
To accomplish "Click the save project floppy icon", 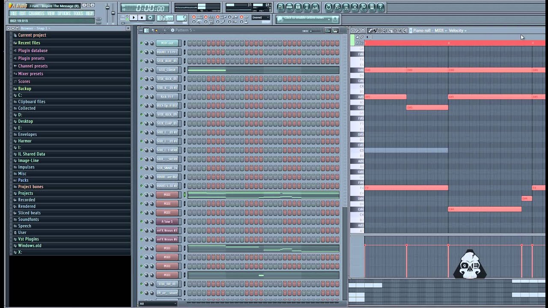I will (x=337, y=7).
